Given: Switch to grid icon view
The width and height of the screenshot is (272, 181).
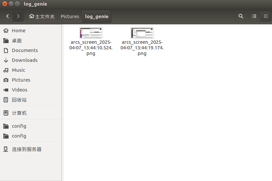Looking at the screenshot, I should click(265, 16).
